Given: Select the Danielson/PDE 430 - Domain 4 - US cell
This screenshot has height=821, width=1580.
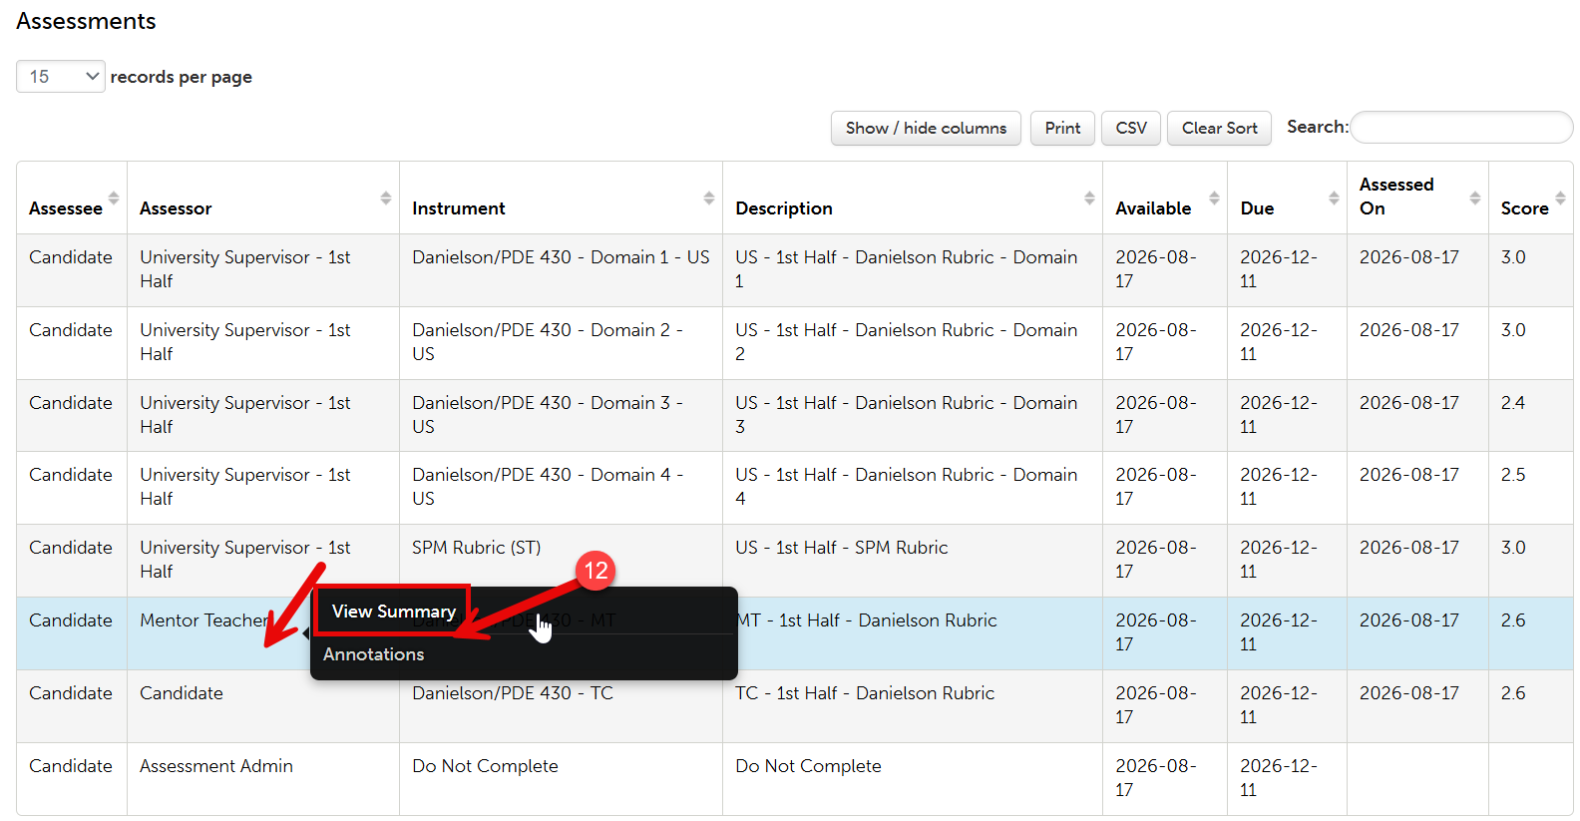Looking at the screenshot, I should point(561,487).
